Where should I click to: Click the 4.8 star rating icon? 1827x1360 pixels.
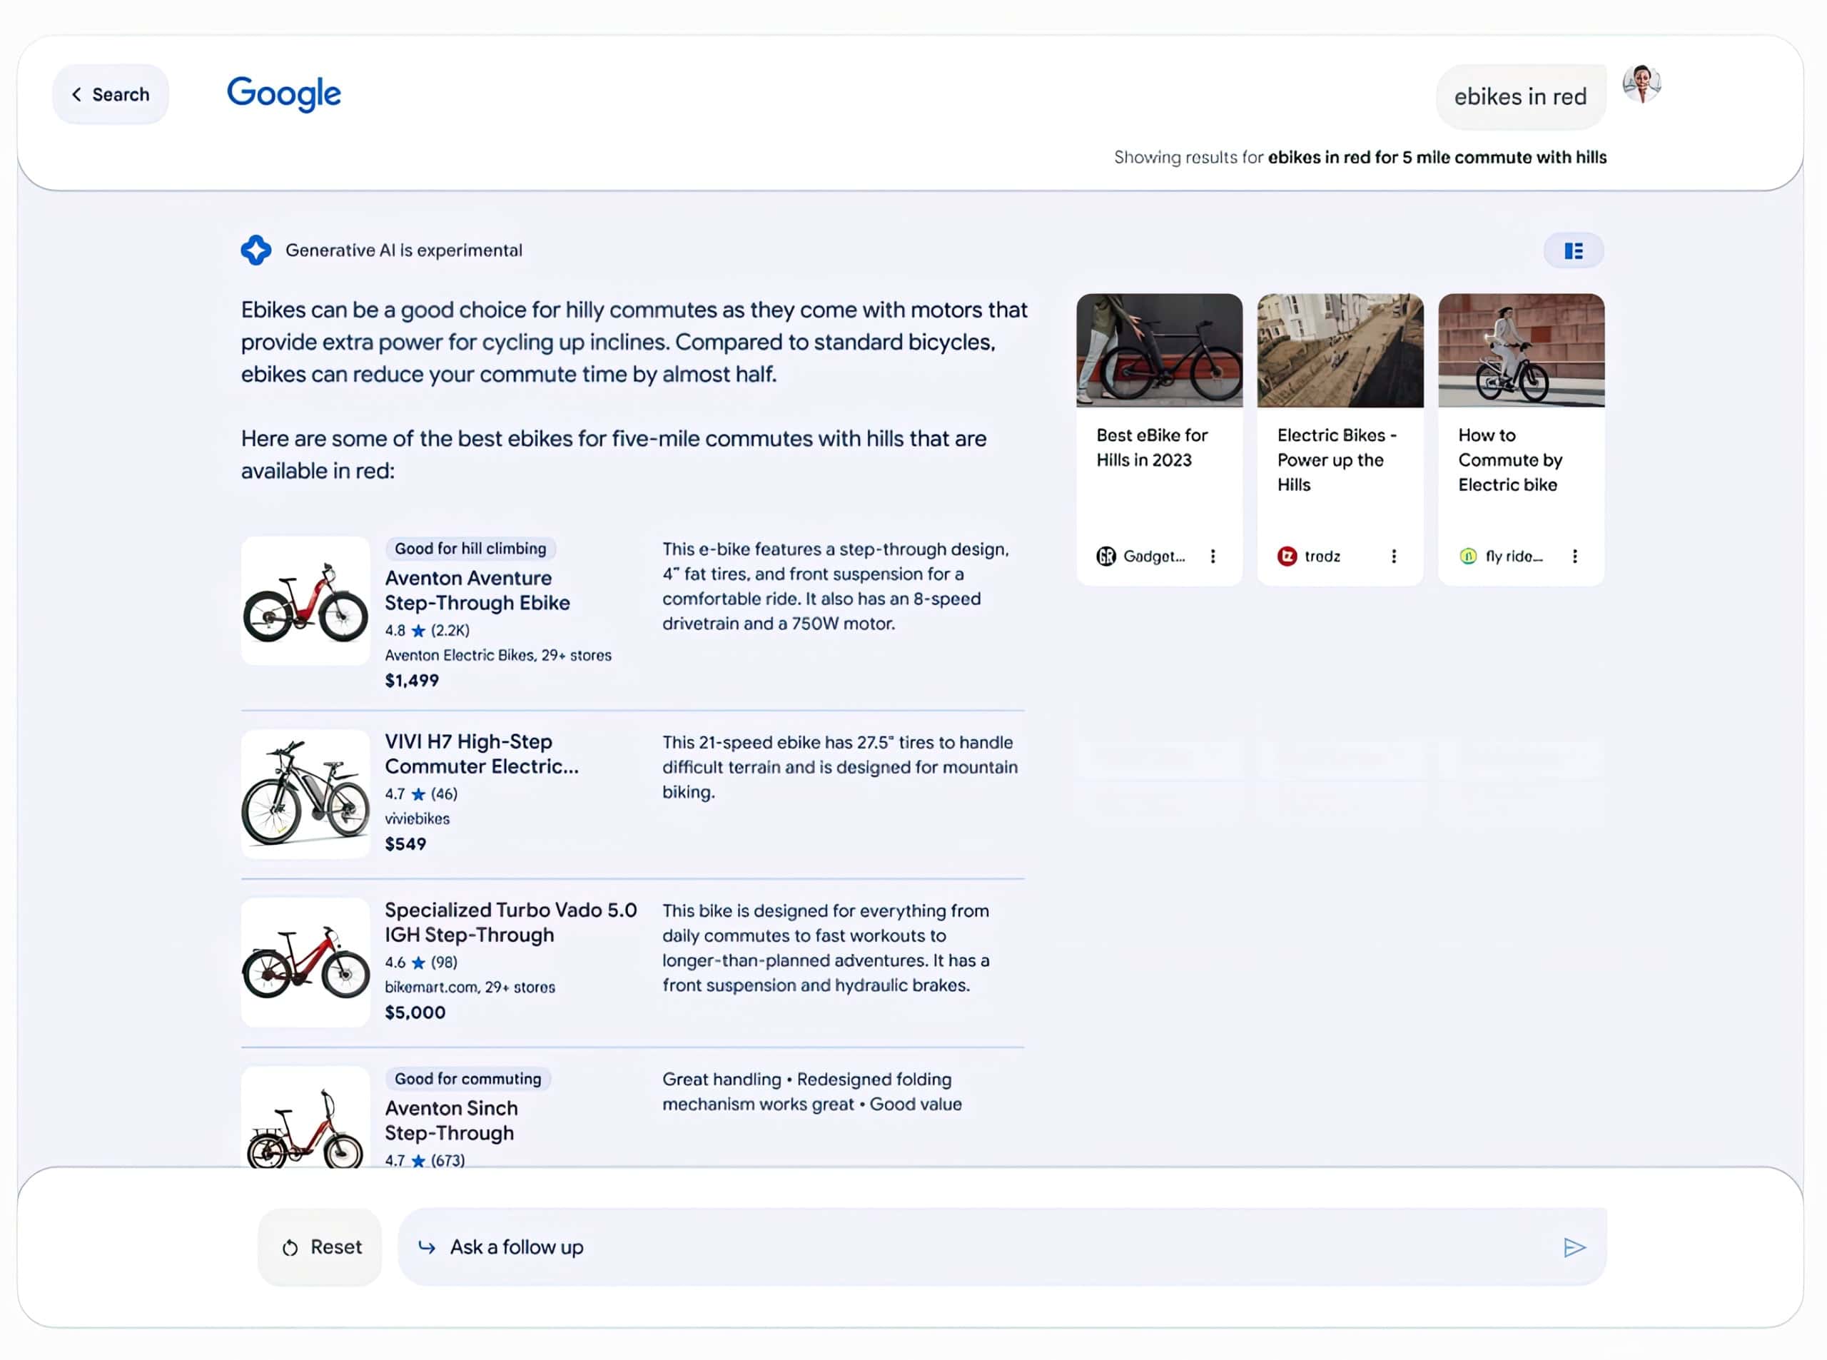(x=418, y=631)
